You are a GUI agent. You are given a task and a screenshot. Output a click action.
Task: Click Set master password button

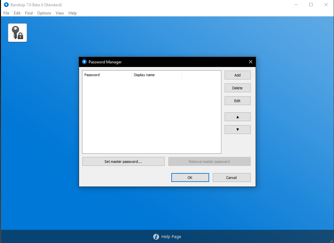coord(123,162)
